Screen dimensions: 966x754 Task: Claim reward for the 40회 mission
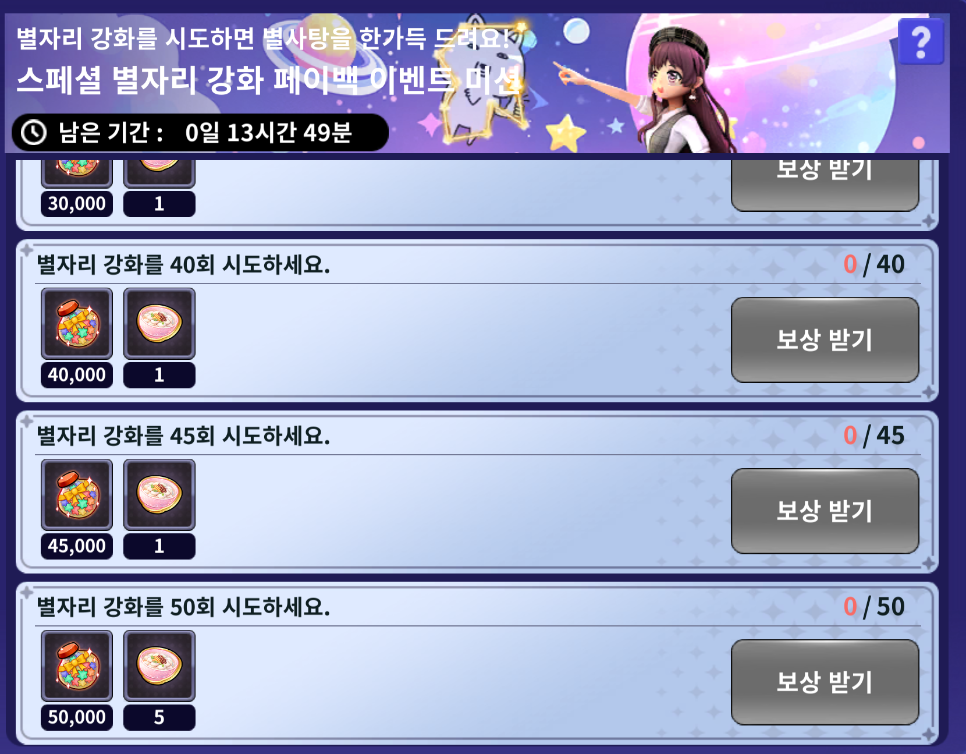pyautogui.click(x=825, y=339)
